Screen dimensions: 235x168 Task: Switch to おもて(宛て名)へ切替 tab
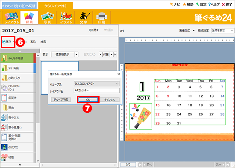pos(19,6)
